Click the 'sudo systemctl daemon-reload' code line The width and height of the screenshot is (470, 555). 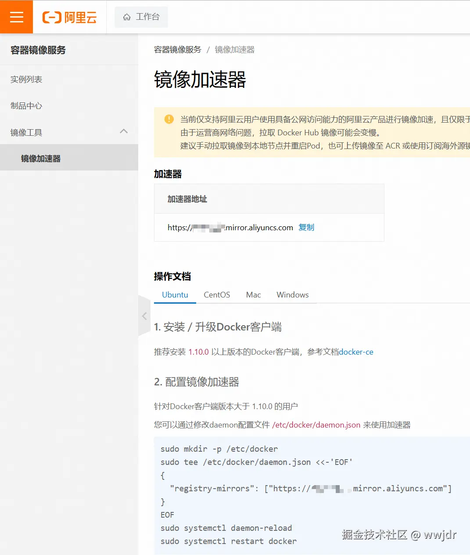(x=226, y=528)
